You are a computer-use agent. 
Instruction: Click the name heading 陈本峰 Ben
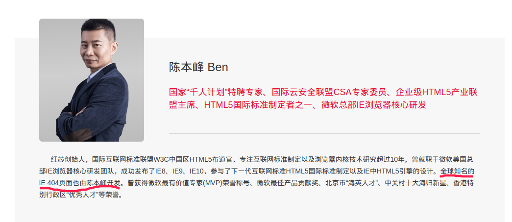coord(198,67)
